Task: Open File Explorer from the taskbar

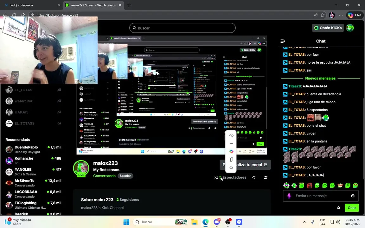Action: 194,222
